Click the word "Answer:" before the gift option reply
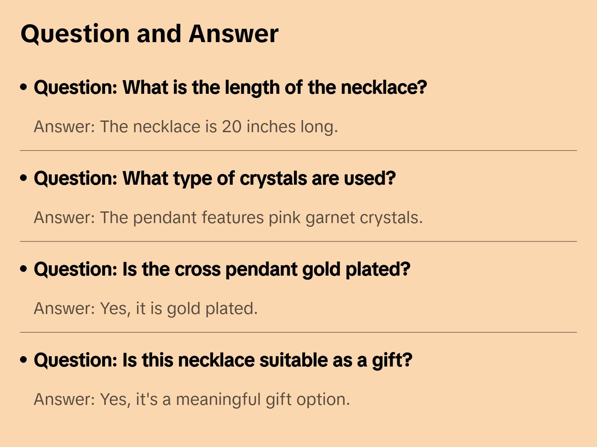The image size is (597, 447). pyautogui.click(x=65, y=399)
